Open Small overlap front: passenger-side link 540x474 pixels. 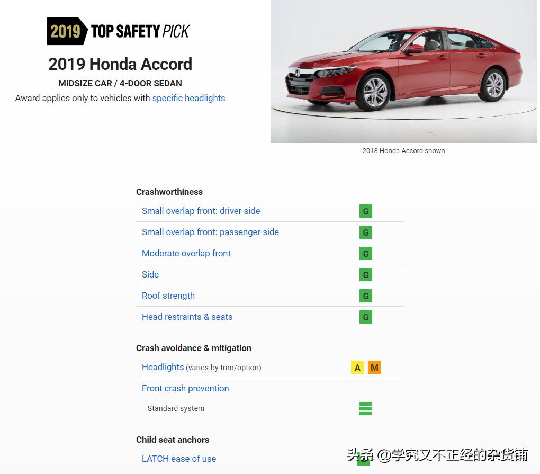pos(210,232)
